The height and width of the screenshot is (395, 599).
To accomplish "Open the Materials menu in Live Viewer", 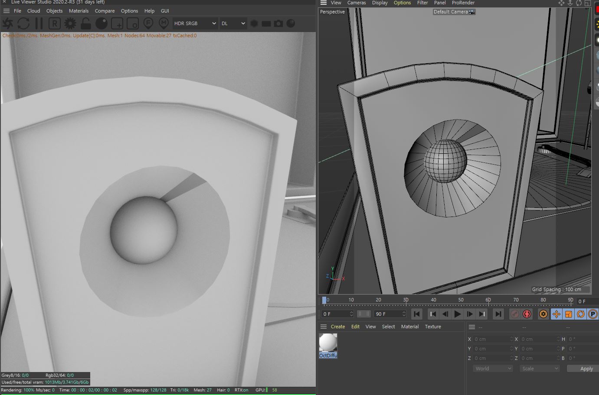I will click(79, 11).
